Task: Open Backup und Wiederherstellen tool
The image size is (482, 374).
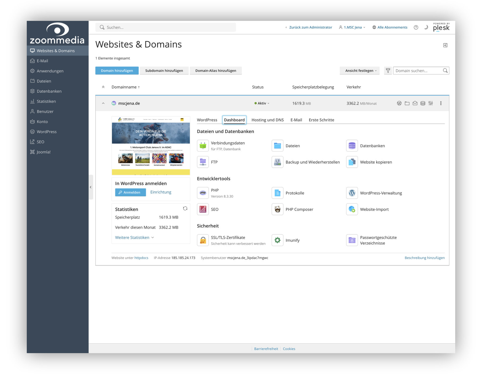Action: (x=277, y=162)
